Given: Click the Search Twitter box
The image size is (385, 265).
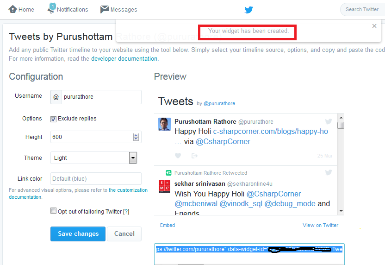Looking at the screenshot, I should point(362,10).
